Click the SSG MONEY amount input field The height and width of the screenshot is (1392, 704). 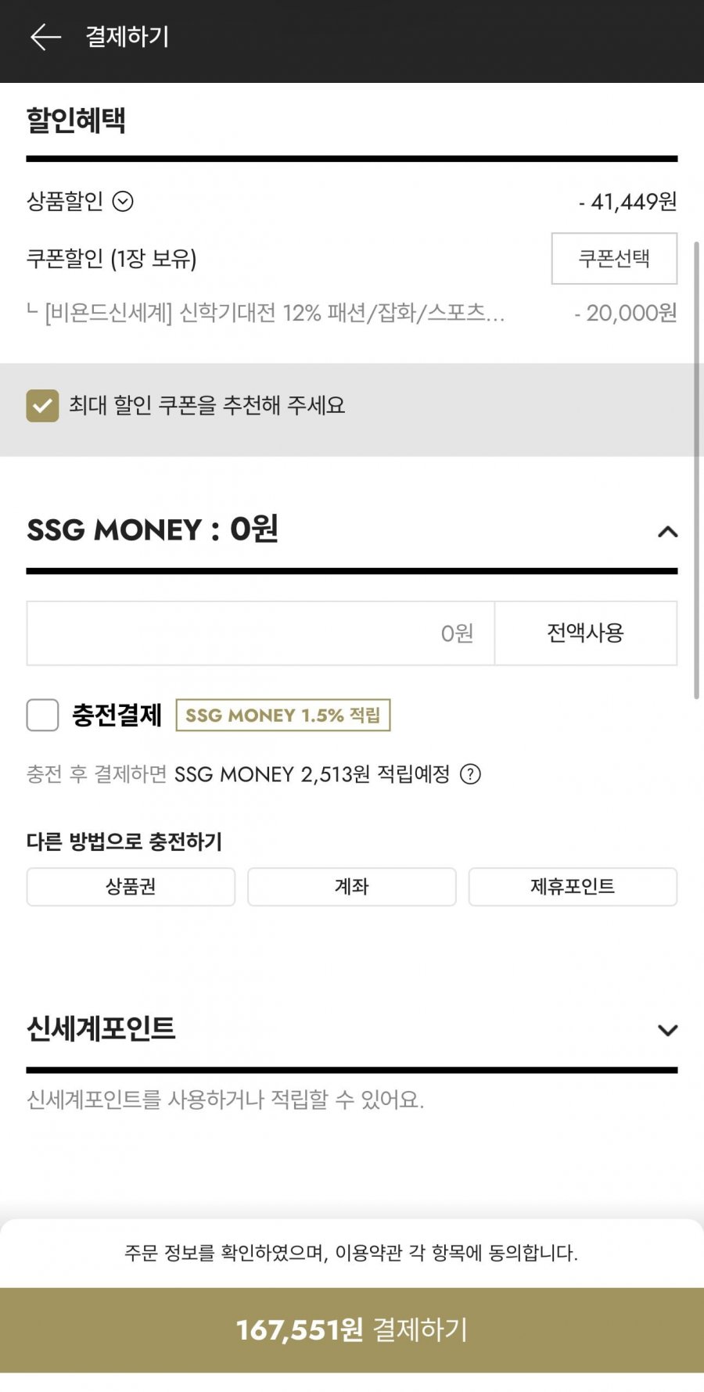coord(260,633)
